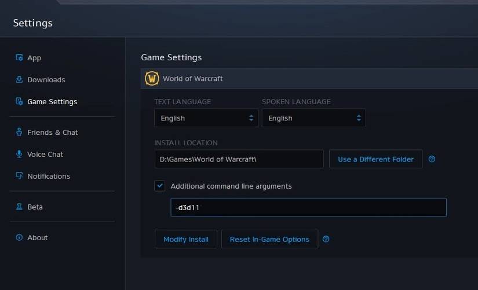This screenshot has width=478, height=290.
Task: Click the Game Settings sidebar icon
Action: (x=19, y=102)
